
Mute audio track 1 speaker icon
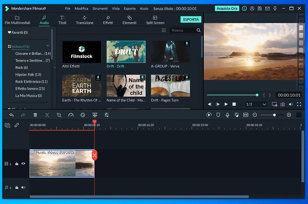pos(23,187)
